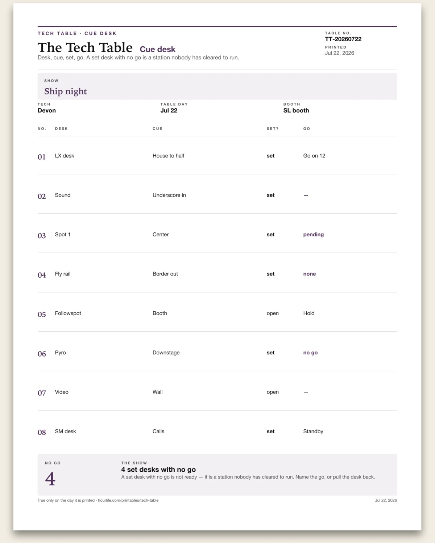435x543 pixels.
Task: Click the '4 set desks with no go' summary
Action: pyautogui.click(x=158, y=470)
